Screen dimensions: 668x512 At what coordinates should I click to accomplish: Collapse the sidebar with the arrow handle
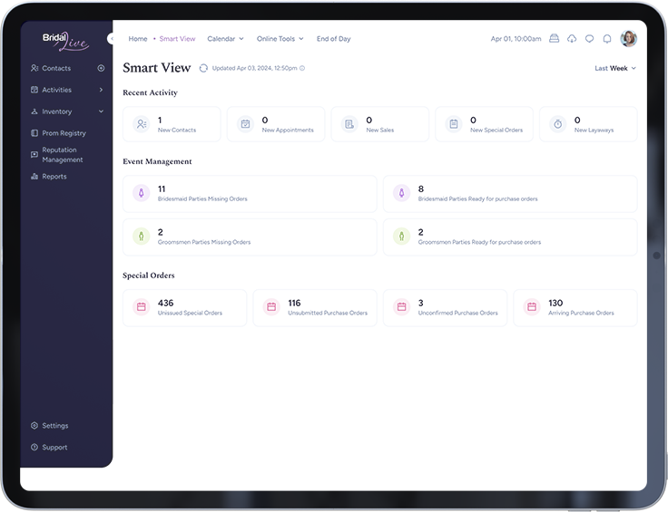click(111, 39)
